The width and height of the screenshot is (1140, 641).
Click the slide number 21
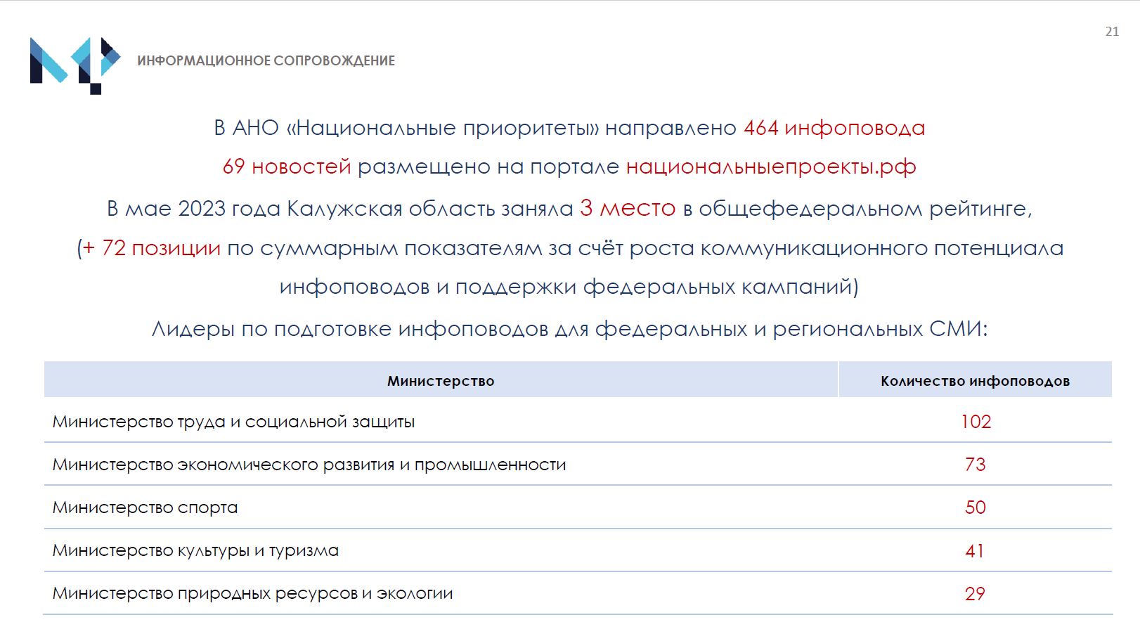1112,31
